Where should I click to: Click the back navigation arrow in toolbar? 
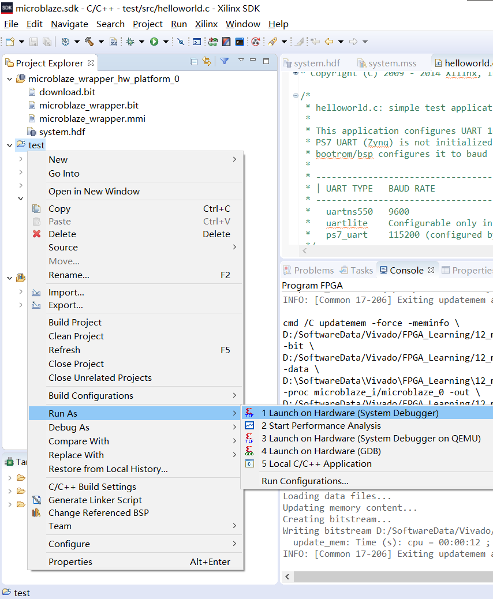(x=329, y=42)
